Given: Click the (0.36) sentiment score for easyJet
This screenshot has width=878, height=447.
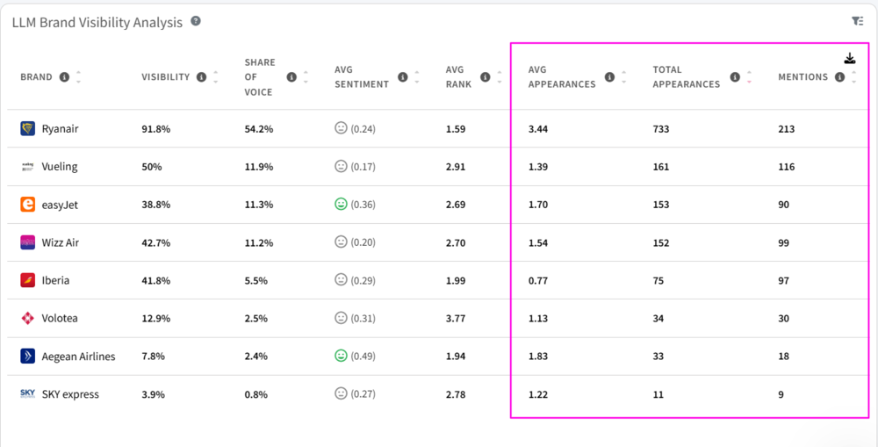Looking at the screenshot, I should (x=363, y=205).
